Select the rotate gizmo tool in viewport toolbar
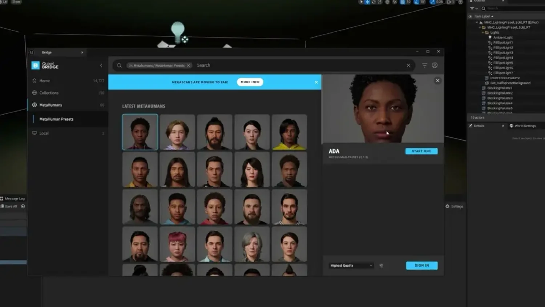 click(374, 2)
